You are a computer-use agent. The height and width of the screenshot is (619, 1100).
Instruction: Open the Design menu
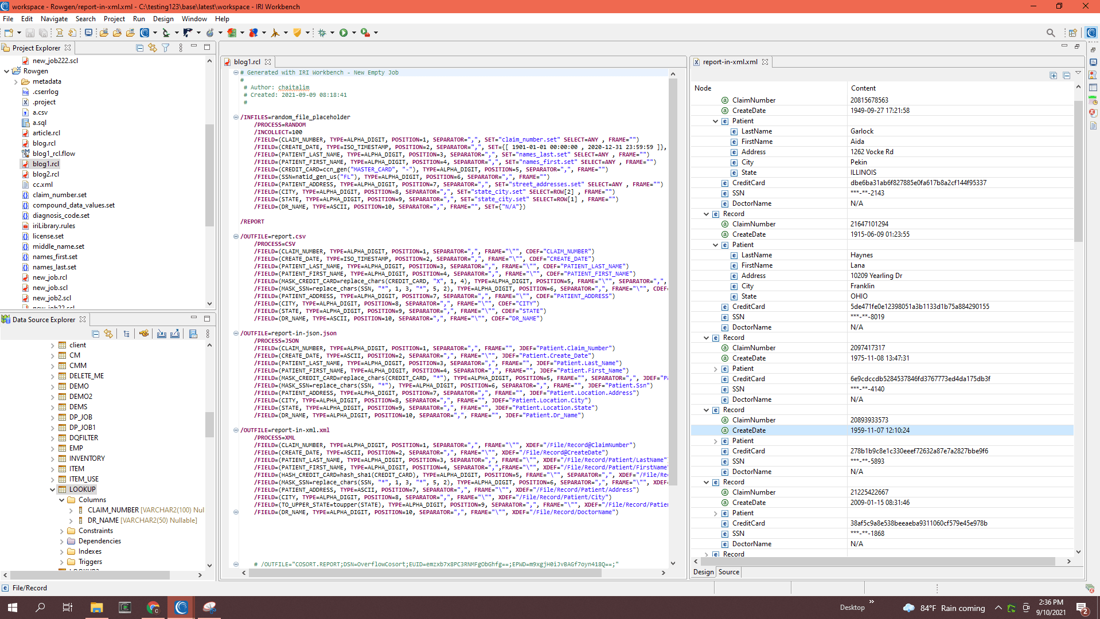pyautogui.click(x=163, y=19)
